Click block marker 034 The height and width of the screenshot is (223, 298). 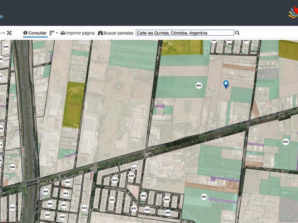(x=112, y=200)
